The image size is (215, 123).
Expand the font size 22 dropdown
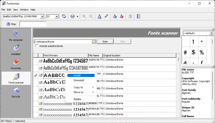(57, 16)
